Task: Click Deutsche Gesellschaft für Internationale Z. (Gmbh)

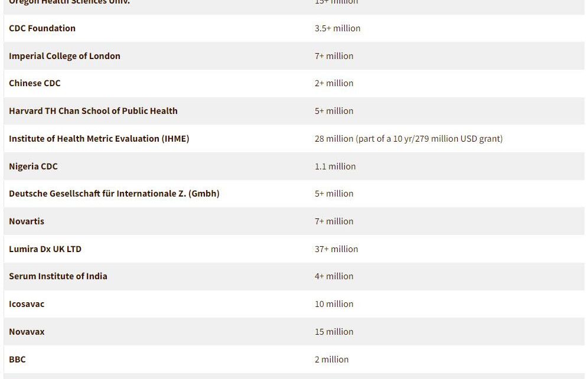Action: pos(114,194)
